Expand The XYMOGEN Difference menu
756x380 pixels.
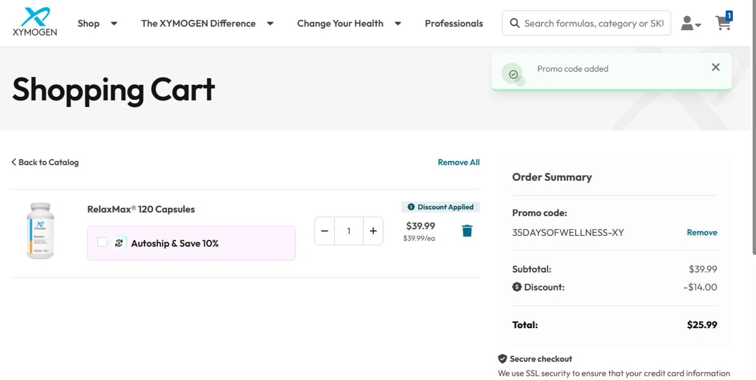click(207, 23)
